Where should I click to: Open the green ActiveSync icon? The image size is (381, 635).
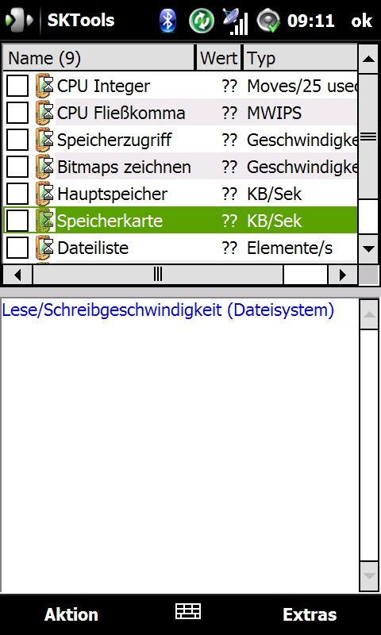(202, 21)
